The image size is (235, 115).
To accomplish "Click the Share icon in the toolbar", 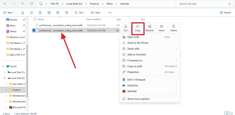I will point(58,13).
